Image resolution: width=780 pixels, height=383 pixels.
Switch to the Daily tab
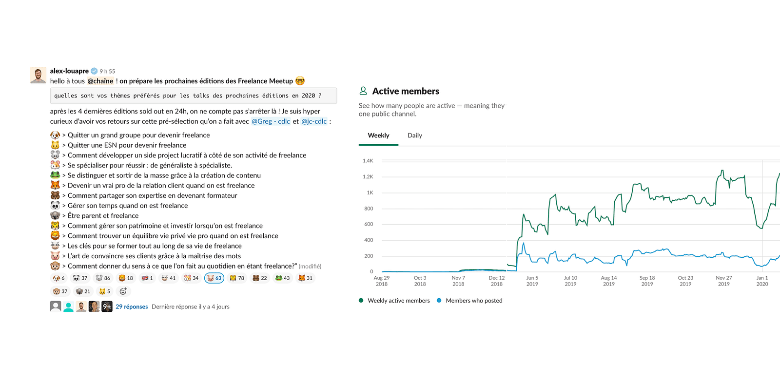click(x=415, y=135)
